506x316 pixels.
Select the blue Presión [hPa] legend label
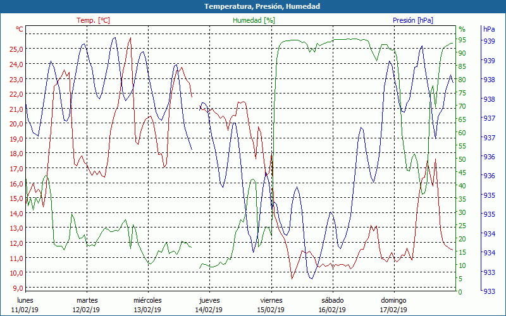click(x=413, y=20)
